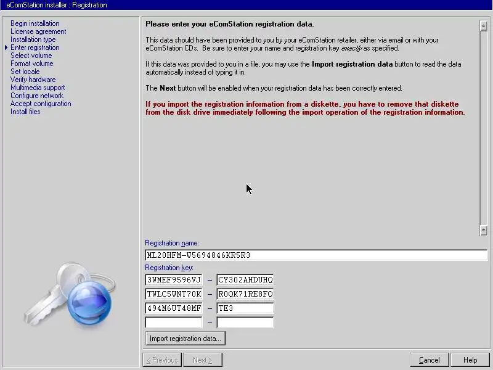This screenshot has height=370, width=493.
Task: Select the Verify hardware step
Action: [x=33, y=80]
